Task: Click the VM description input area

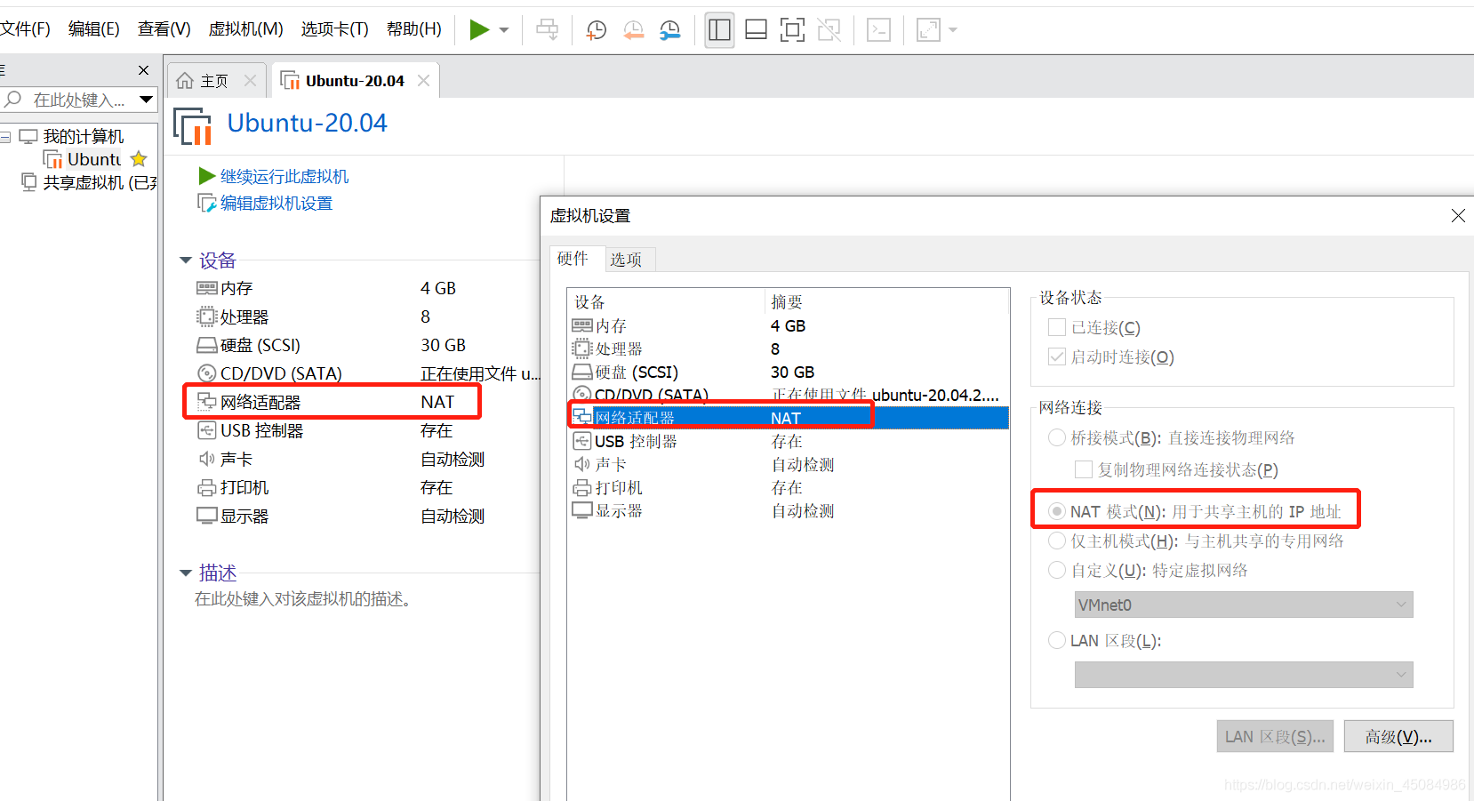Action: click(x=302, y=598)
